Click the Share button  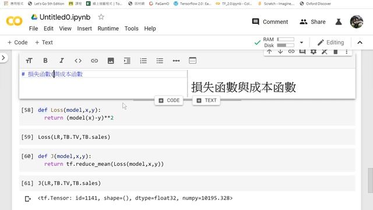tap(312, 22)
